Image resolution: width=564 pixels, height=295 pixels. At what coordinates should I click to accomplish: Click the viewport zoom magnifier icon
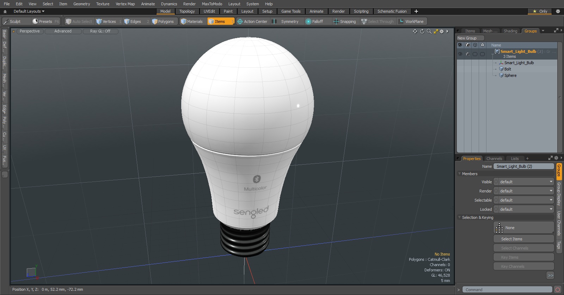coord(429,31)
